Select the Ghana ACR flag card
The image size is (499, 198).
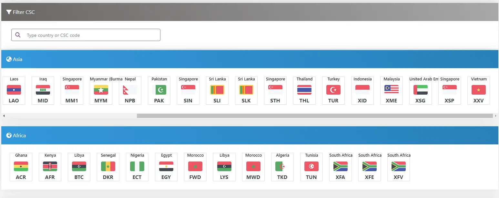(21, 167)
